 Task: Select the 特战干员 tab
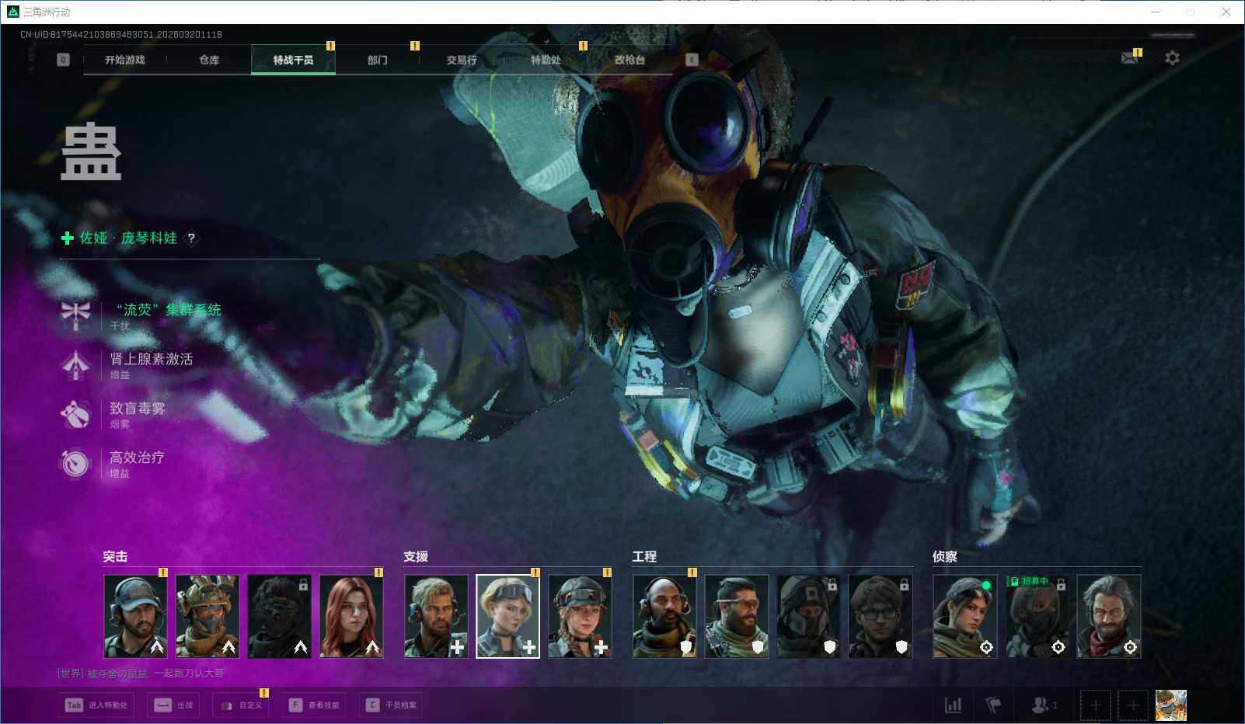point(293,60)
